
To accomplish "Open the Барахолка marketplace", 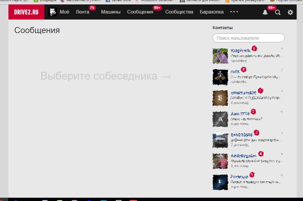I will click(x=211, y=12).
